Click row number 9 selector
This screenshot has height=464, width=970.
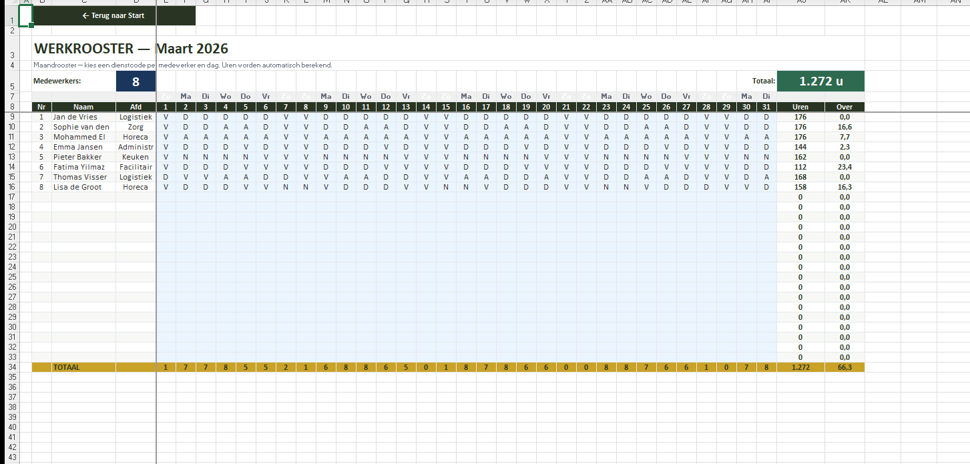11,117
